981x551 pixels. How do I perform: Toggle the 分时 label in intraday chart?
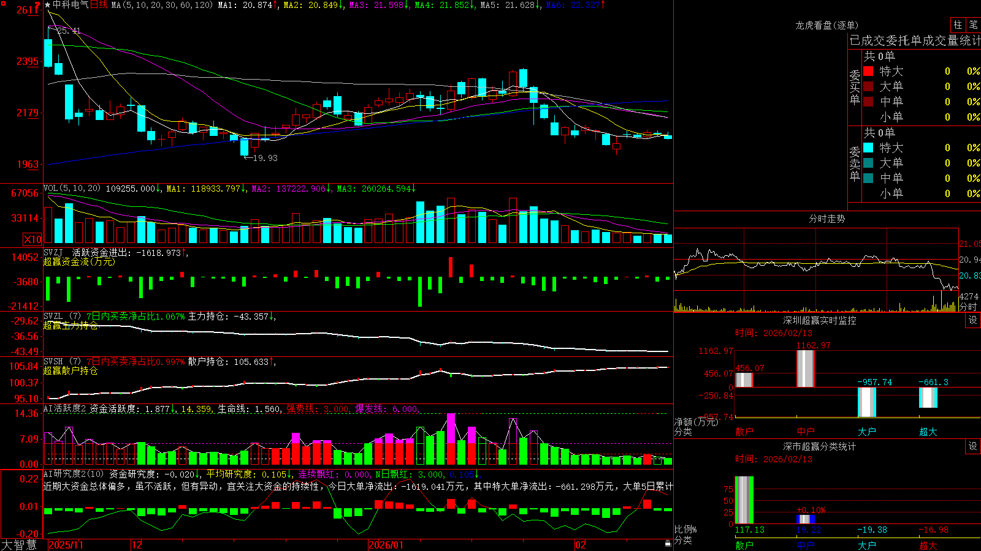[968, 306]
